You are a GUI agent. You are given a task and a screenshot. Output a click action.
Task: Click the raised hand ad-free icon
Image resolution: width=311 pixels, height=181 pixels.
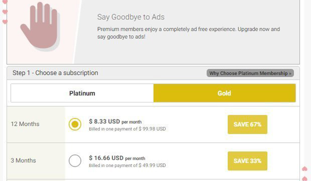point(40,26)
